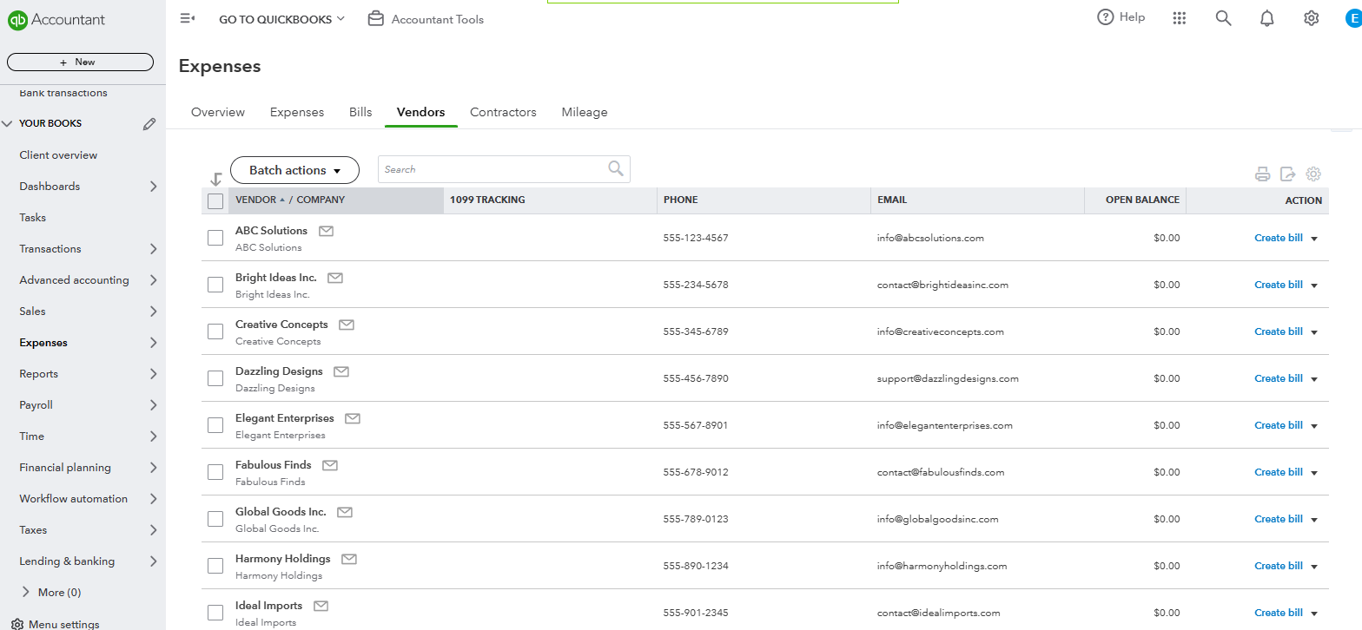Check the Global Goods Inc. row checkbox
1362x630 pixels.
(215, 519)
